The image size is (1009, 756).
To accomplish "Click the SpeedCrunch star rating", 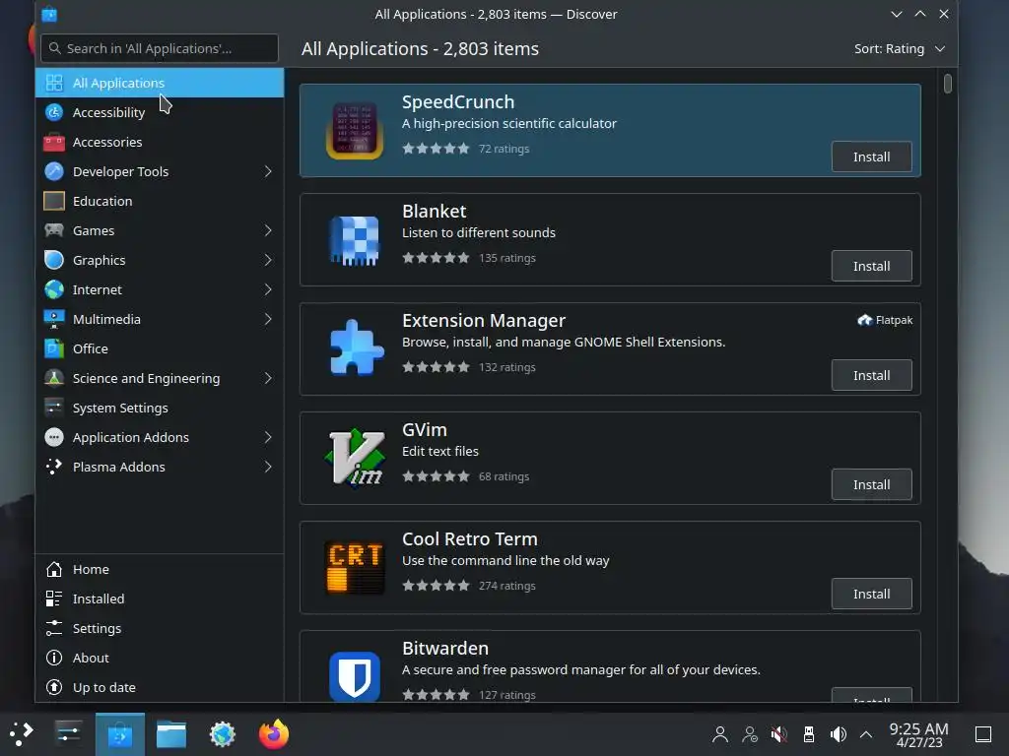I will click(436, 149).
